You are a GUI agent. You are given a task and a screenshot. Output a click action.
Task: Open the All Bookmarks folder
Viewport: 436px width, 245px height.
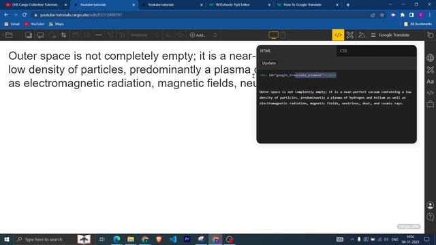coord(418,24)
